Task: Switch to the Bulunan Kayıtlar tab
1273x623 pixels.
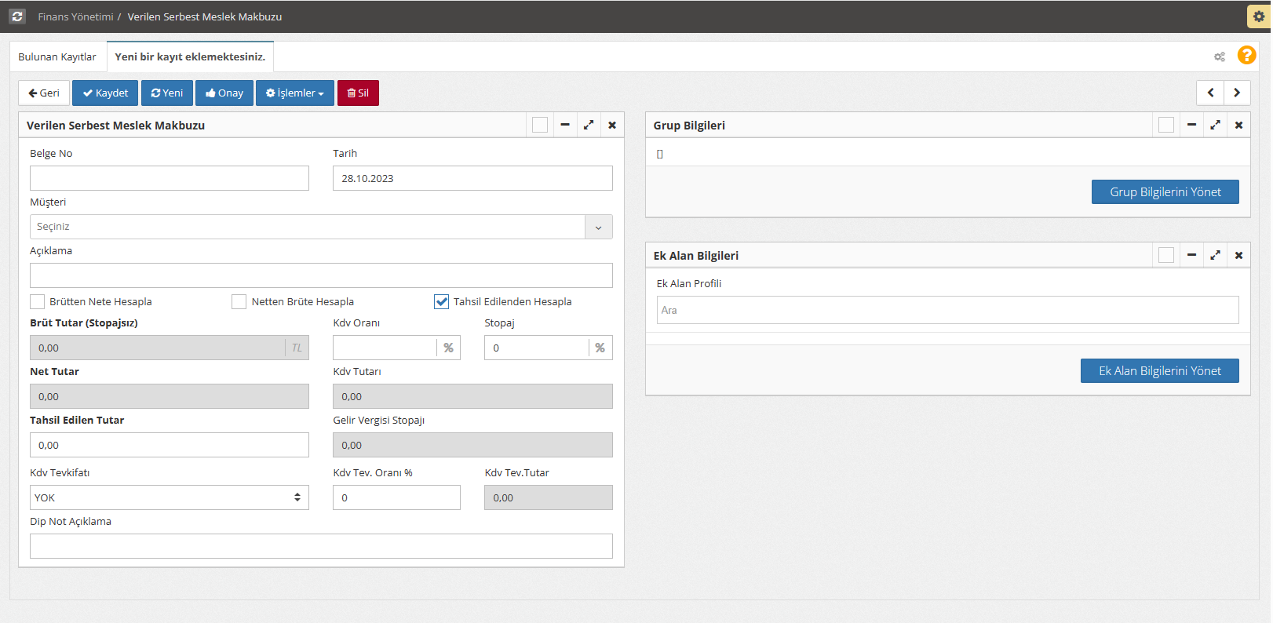Action: point(57,56)
